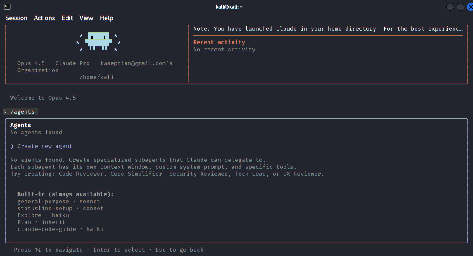Image resolution: width=473 pixels, height=256 pixels.
Task: Click the general-purpose sonnet built-in agent
Action: click(x=59, y=202)
